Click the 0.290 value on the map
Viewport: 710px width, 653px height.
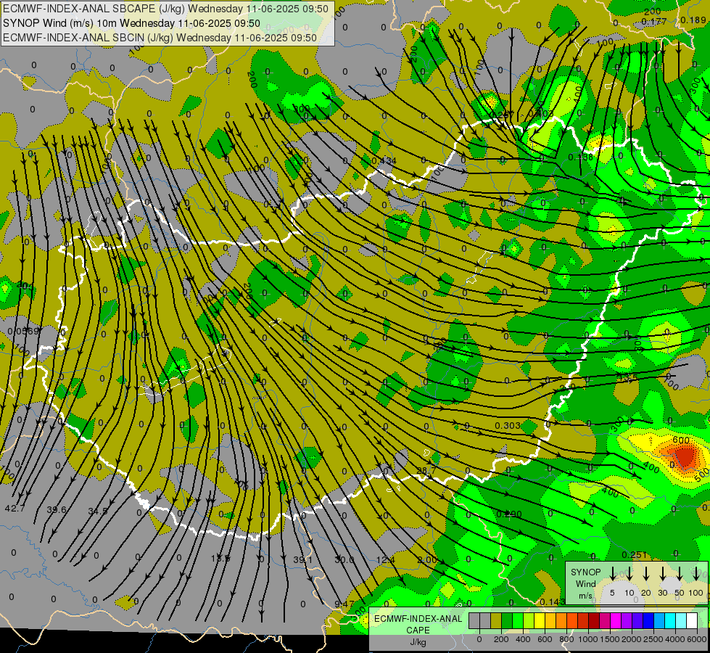[509, 514]
